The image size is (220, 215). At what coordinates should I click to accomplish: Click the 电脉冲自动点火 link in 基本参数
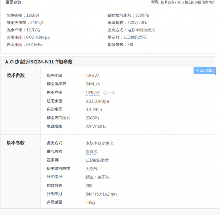pos(99,143)
